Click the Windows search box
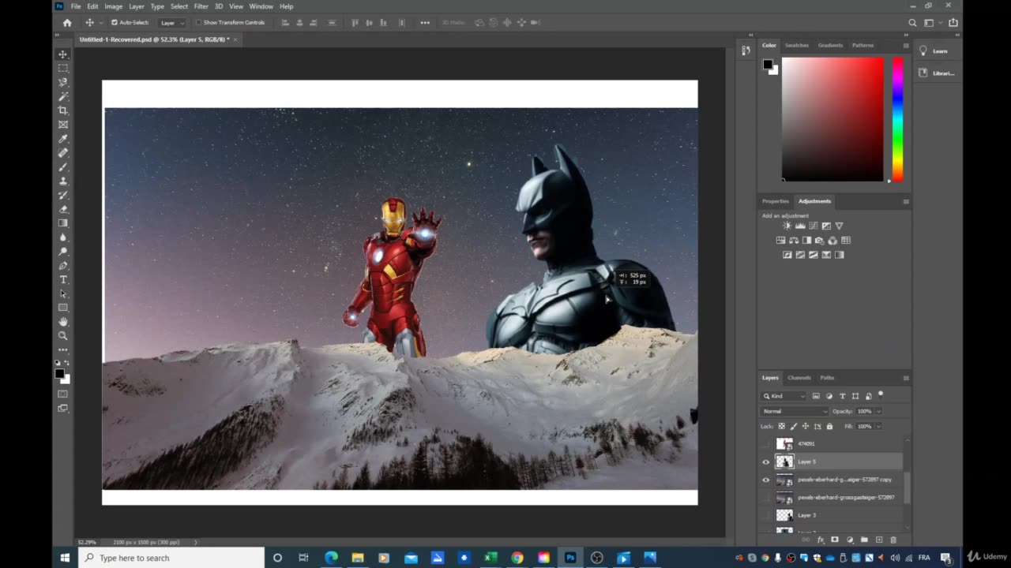 [x=171, y=558]
